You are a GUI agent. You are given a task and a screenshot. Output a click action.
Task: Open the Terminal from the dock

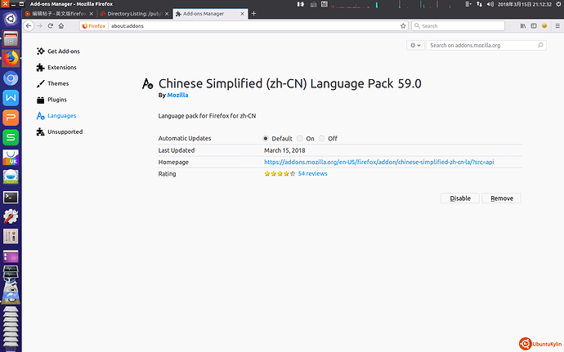tap(11, 196)
